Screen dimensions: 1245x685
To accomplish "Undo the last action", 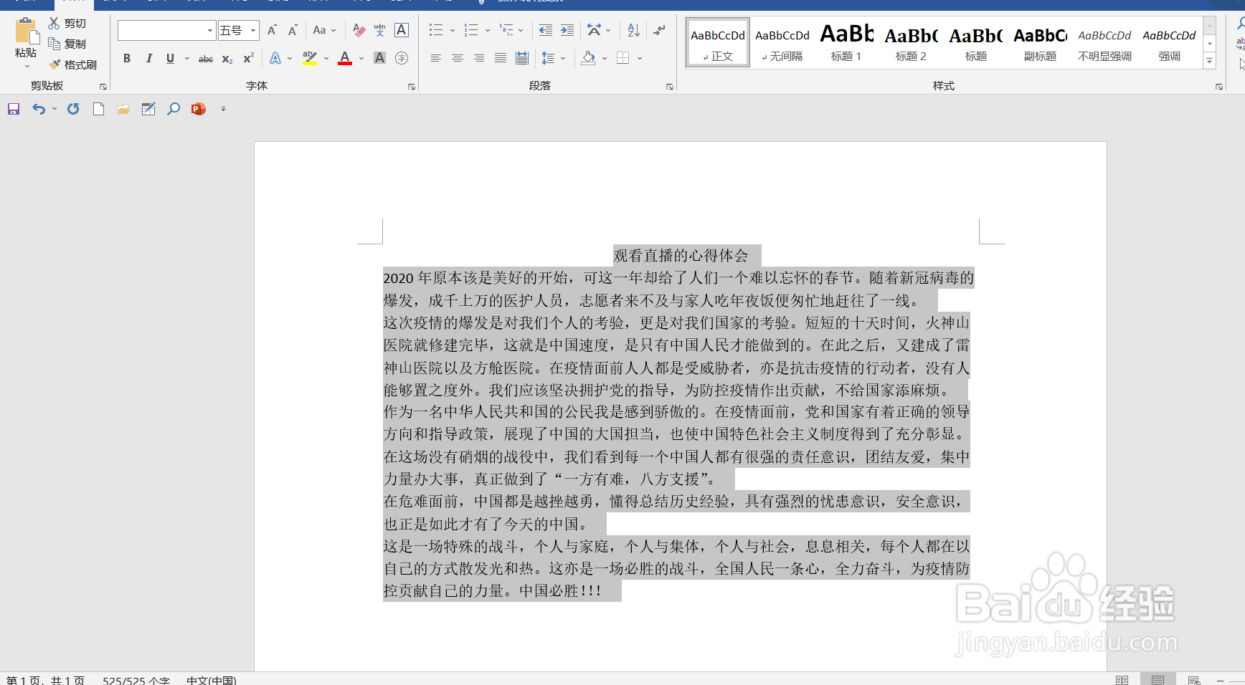I will tap(39, 109).
